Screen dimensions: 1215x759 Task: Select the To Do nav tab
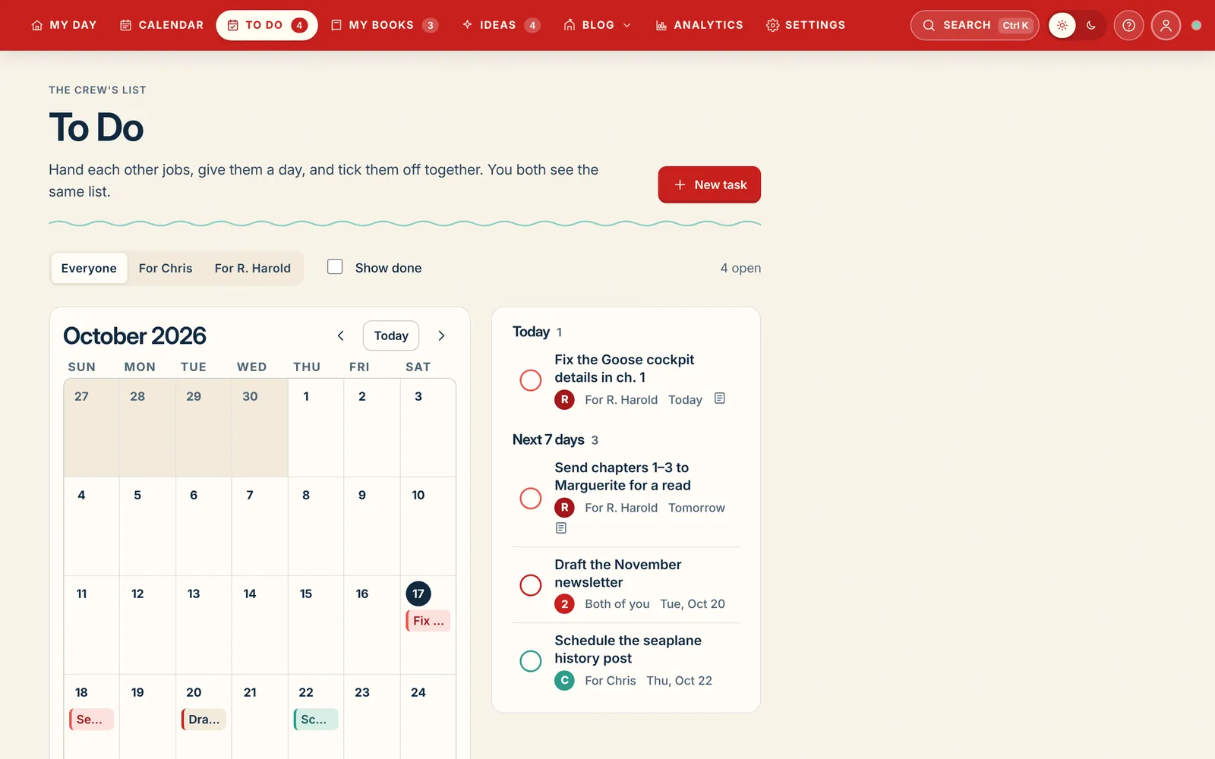[267, 25]
